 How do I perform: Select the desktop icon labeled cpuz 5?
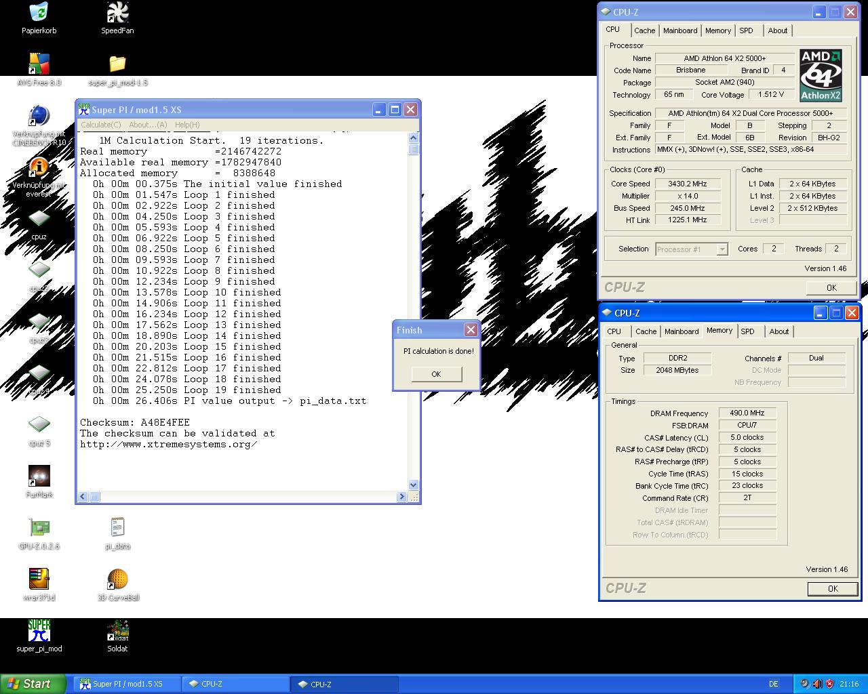click(39, 424)
